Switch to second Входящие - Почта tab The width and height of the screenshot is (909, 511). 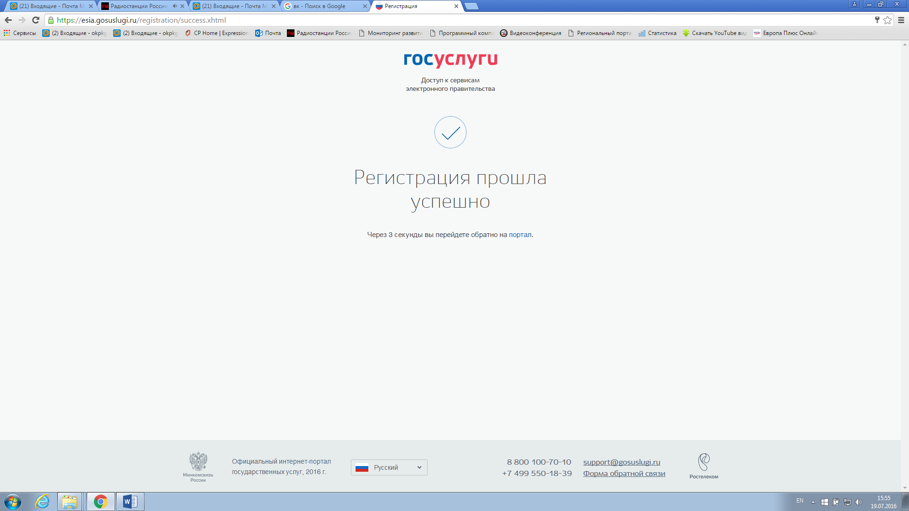tap(234, 6)
